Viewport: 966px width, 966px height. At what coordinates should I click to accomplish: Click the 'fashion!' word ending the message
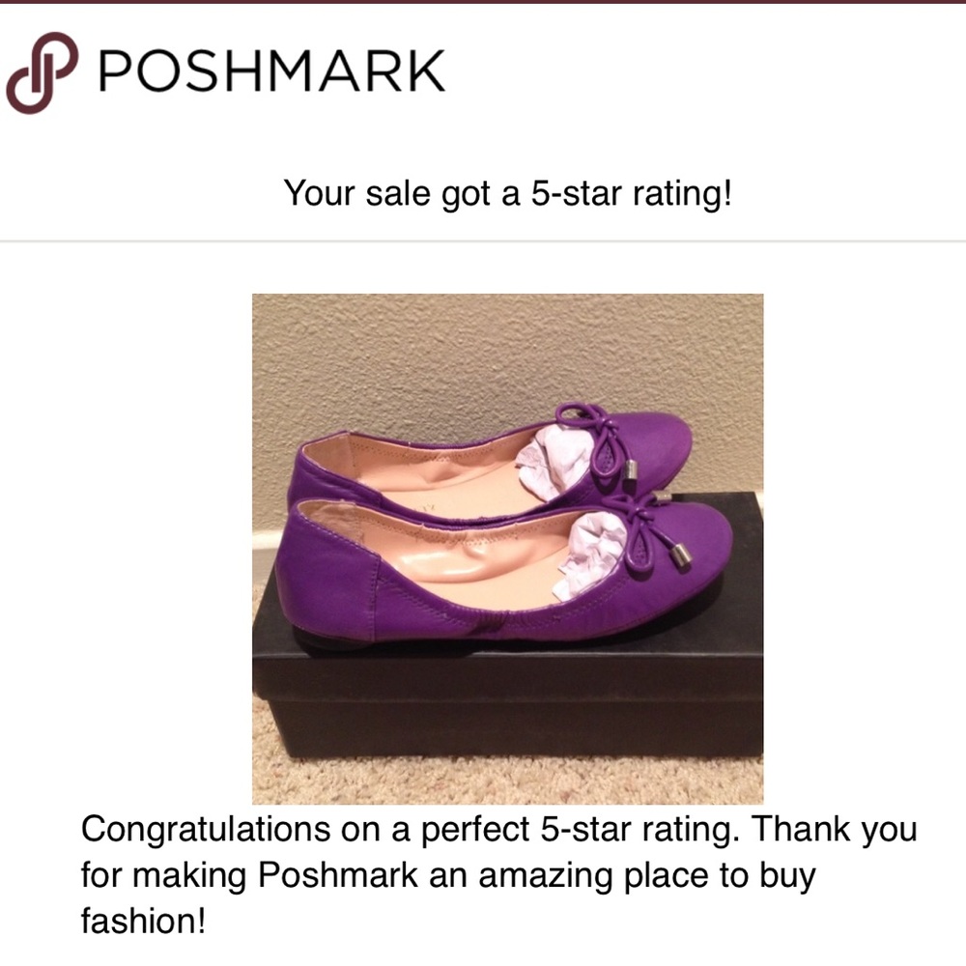tap(143, 921)
